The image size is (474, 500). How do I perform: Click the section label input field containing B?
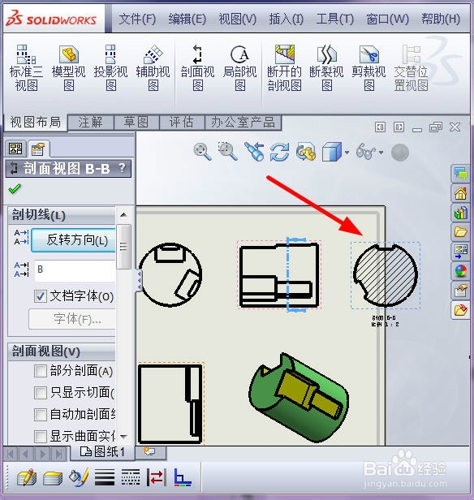(x=75, y=270)
